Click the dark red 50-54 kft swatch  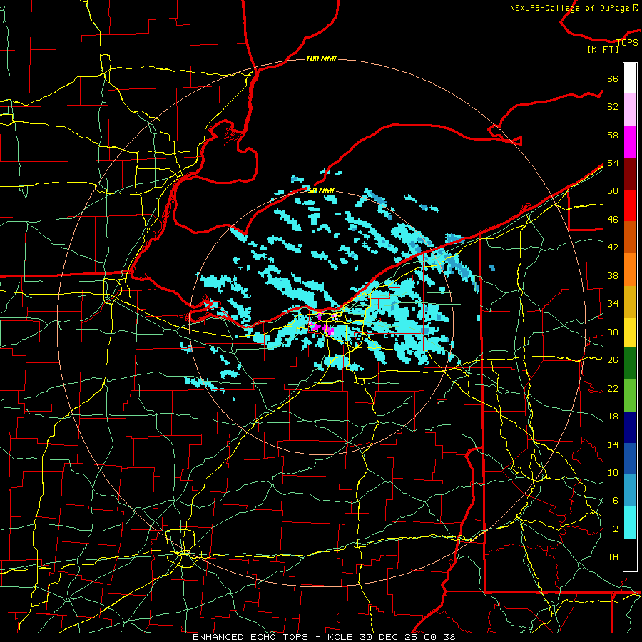[x=630, y=173]
